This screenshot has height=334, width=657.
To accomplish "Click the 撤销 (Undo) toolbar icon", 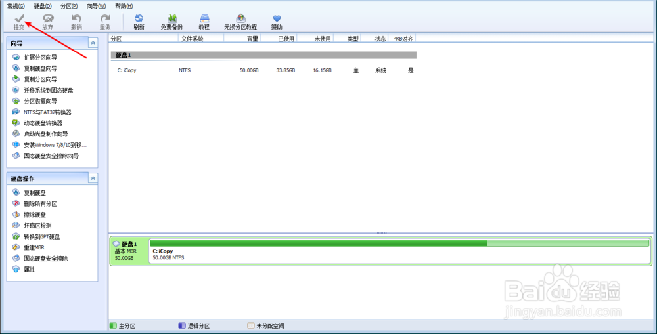I will point(76,22).
